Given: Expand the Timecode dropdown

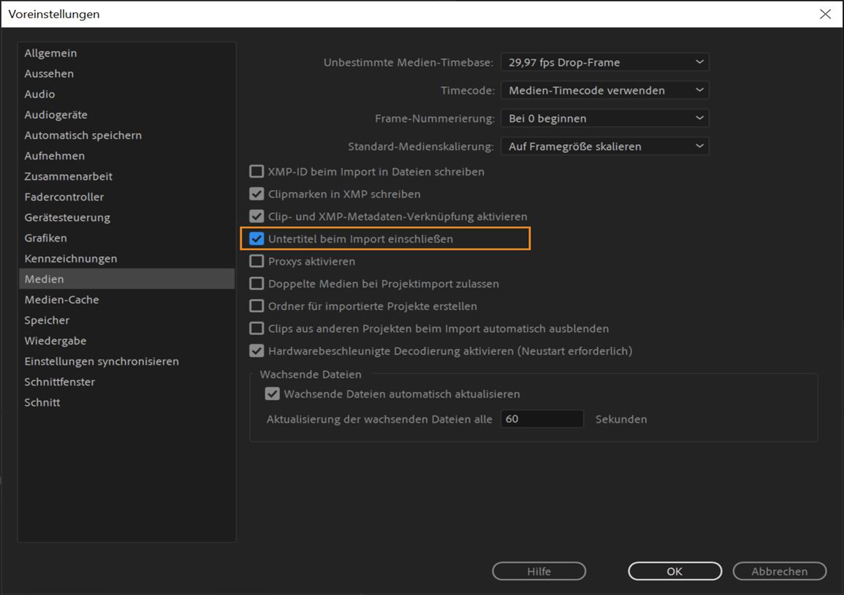Looking at the screenshot, I should coord(604,91).
